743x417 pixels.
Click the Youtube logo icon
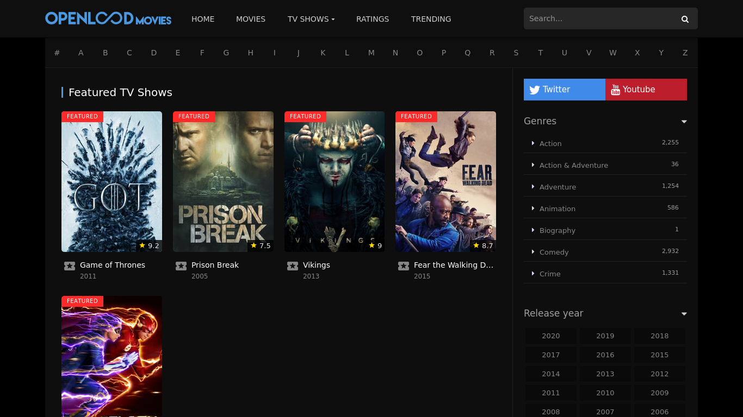point(615,90)
